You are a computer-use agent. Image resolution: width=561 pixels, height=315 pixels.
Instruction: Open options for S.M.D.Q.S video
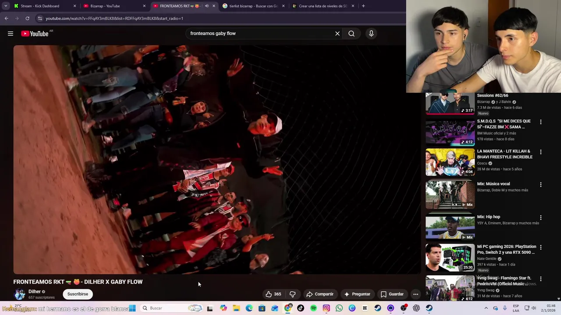540,122
